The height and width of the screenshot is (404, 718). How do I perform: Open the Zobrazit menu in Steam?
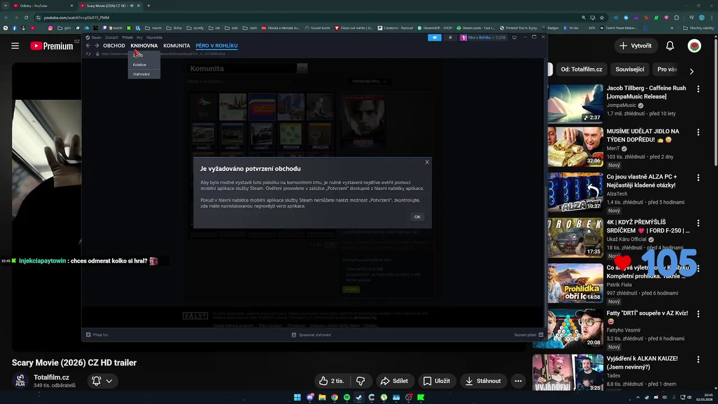111,38
